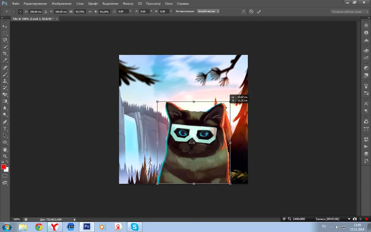
Task: Select the Move tool
Action: 5,26
